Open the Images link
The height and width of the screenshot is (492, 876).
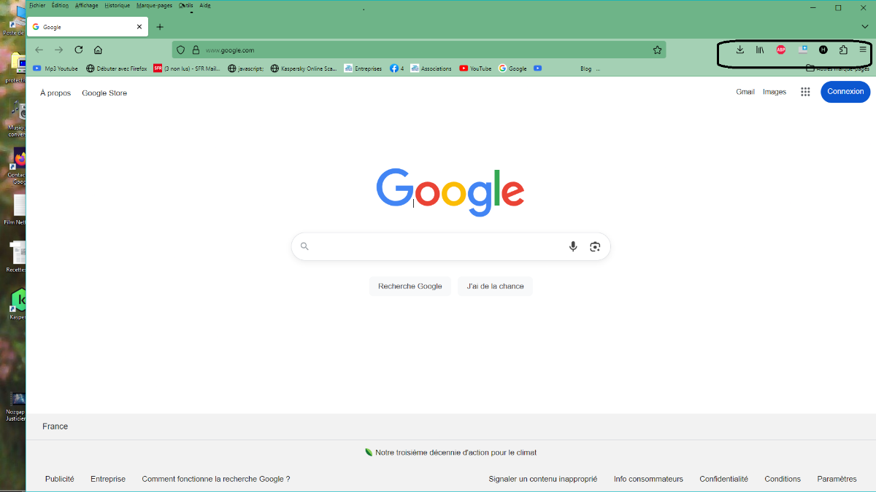point(775,92)
